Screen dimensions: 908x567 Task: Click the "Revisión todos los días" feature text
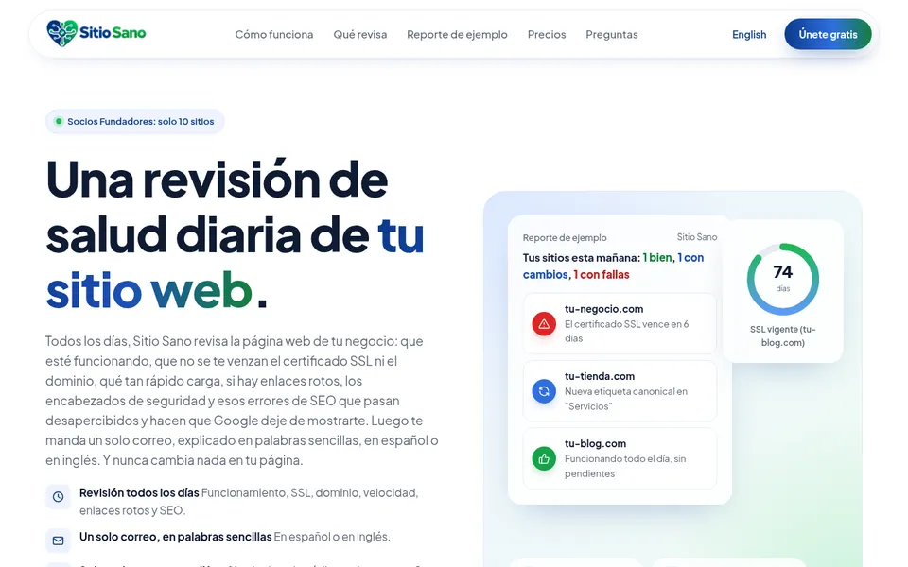tap(139, 493)
